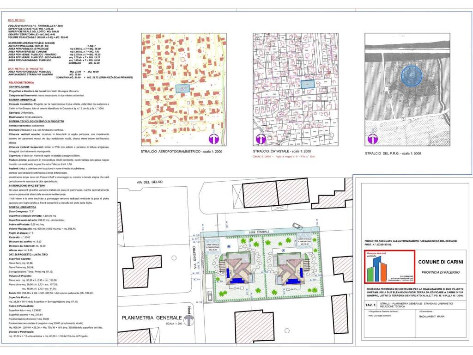This screenshot has height=355, width=473.
Task: Click blue highlighted lot on cadastral map
Action: tap(307, 85)
